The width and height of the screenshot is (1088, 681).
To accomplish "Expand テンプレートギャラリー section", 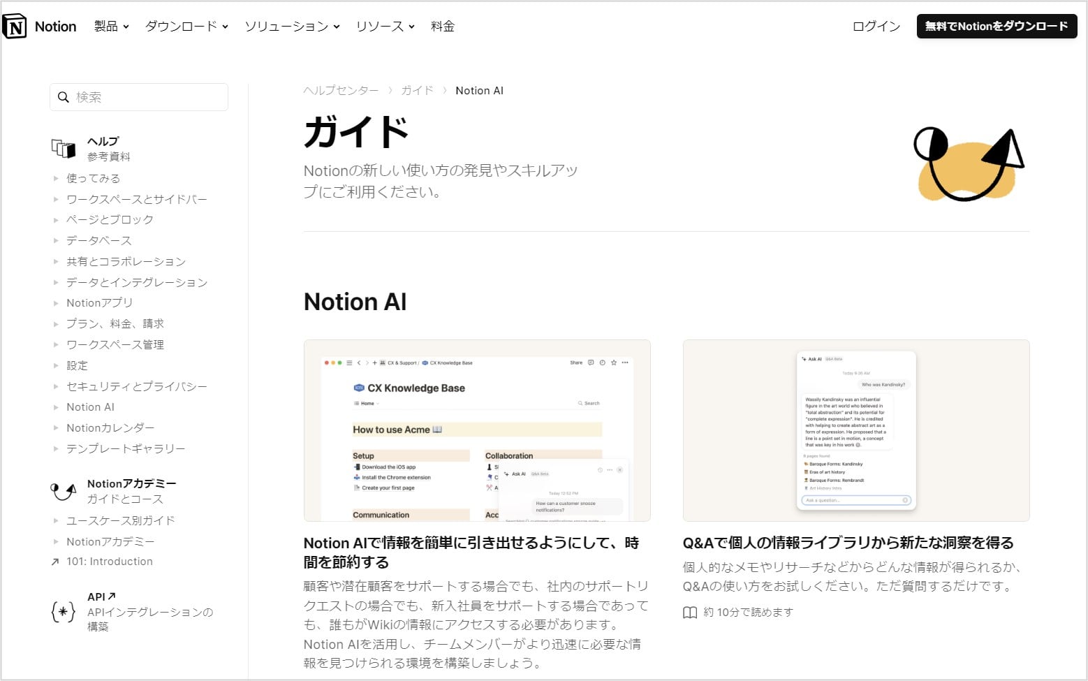I will tap(56, 448).
